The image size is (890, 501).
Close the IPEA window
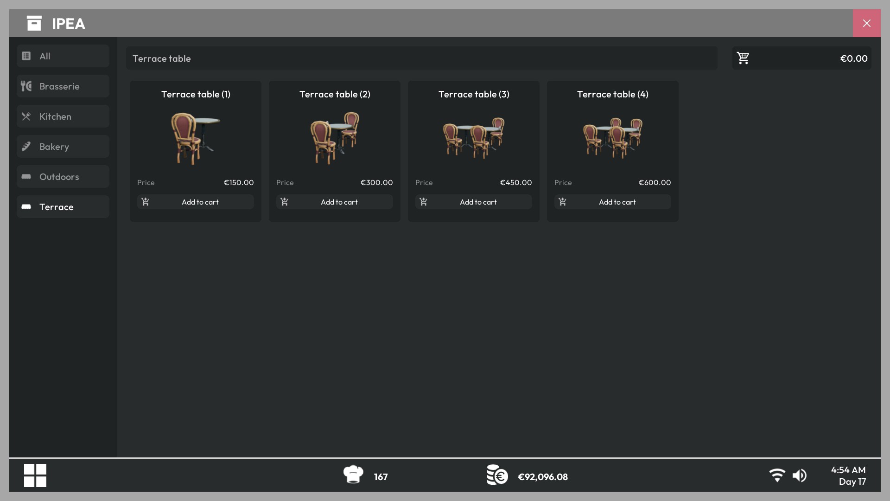(867, 23)
